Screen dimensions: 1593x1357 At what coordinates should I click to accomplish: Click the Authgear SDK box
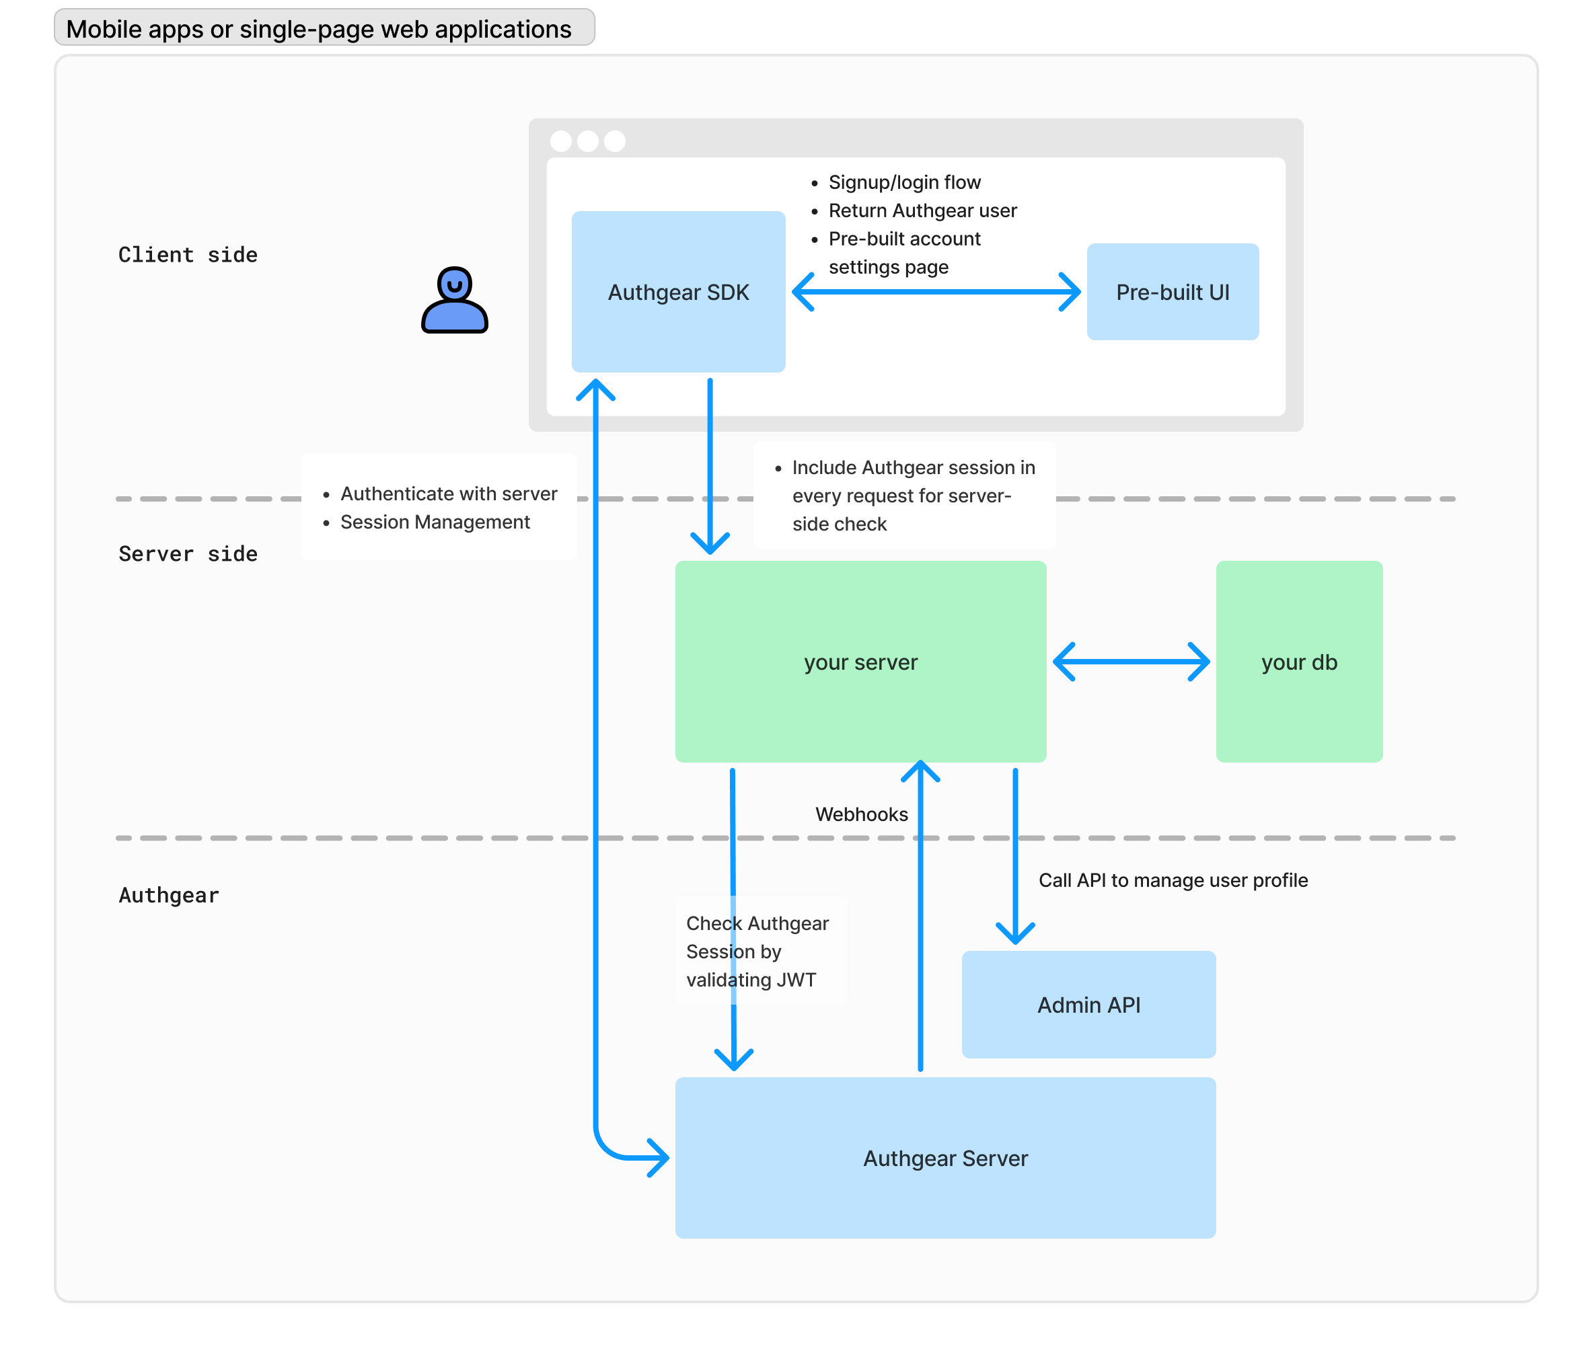point(678,292)
